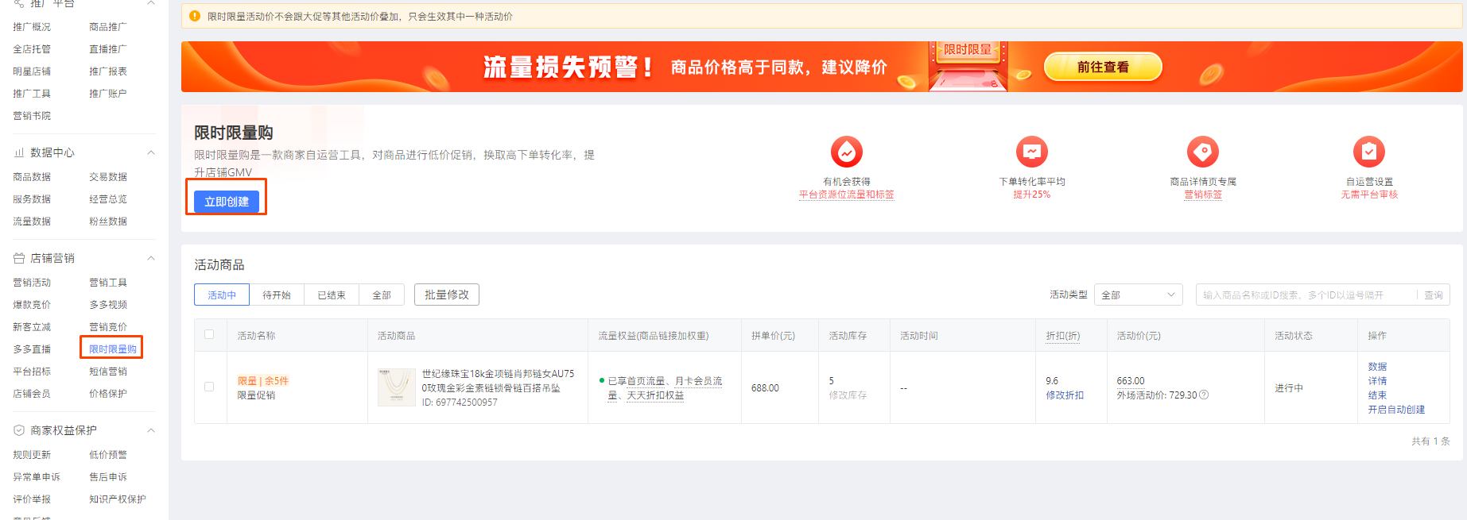Check the box for the 限量促销 product row

click(x=209, y=387)
